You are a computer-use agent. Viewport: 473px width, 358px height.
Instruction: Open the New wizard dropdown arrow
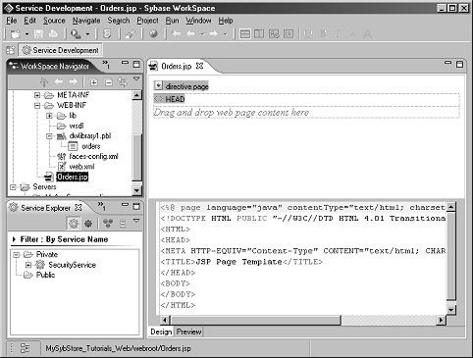pyautogui.click(x=26, y=34)
